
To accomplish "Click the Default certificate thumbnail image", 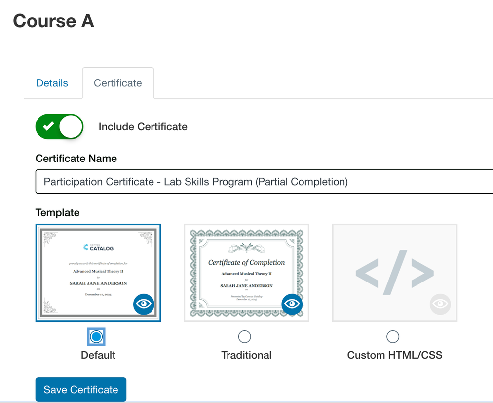I will pyautogui.click(x=89, y=267).
